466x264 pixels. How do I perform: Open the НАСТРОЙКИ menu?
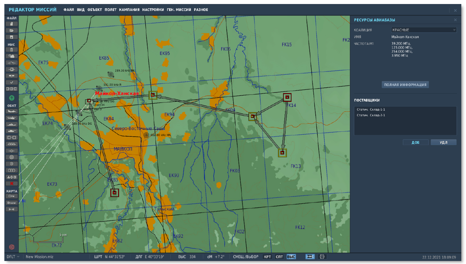tap(153, 10)
